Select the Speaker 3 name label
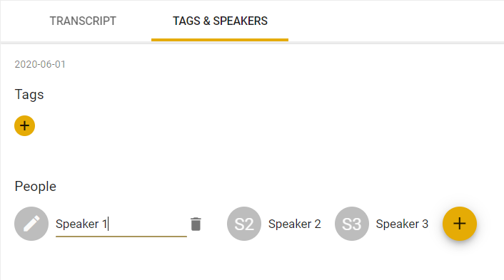Image resolution: width=504 pixels, height=280 pixels. pyautogui.click(x=402, y=224)
